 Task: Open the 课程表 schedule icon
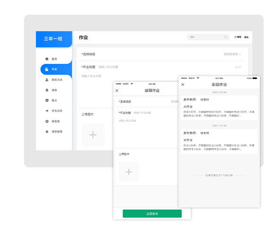pos(47,121)
